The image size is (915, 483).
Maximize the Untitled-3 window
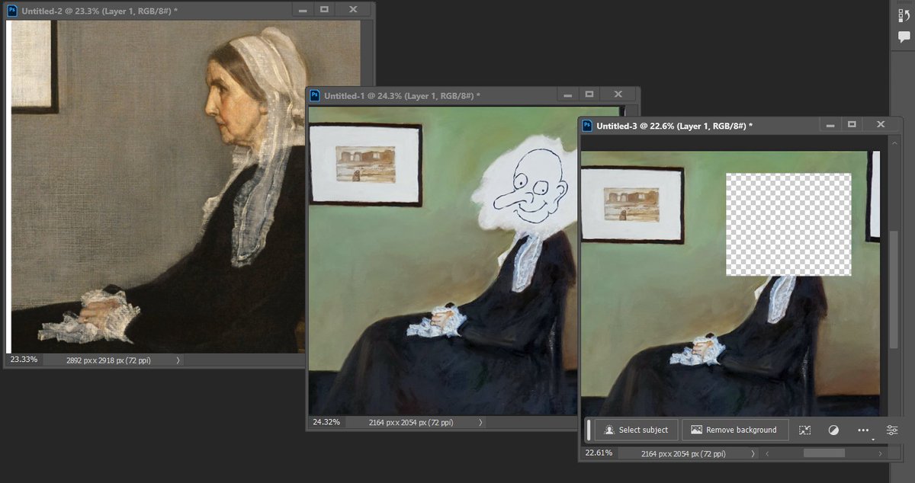click(x=852, y=124)
